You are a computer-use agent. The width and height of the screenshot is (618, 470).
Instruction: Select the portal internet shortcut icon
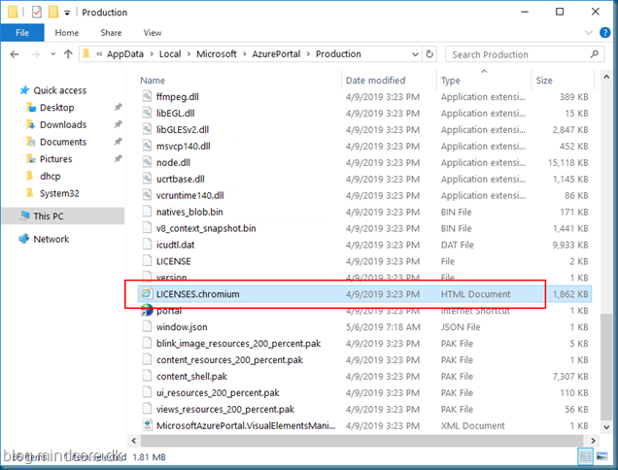[x=147, y=311]
